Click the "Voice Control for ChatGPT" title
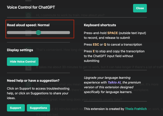Viewport: 163px width, 116px height. pos(31,7)
